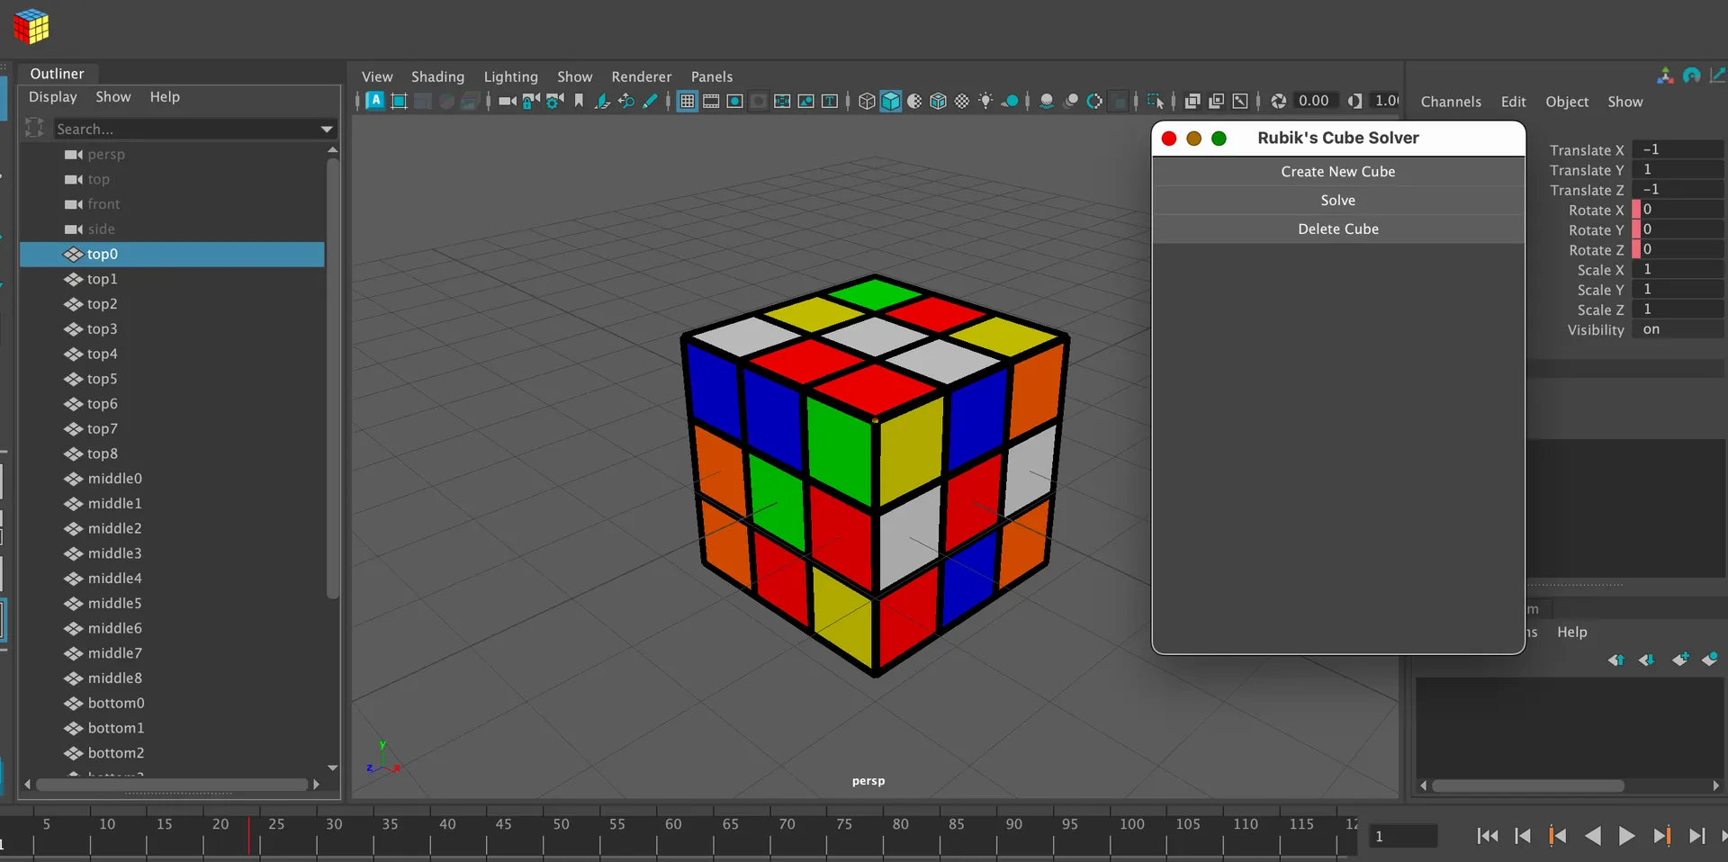This screenshot has height=862, width=1728.
Task: Click the play forward button
Action: [1626, 837]
